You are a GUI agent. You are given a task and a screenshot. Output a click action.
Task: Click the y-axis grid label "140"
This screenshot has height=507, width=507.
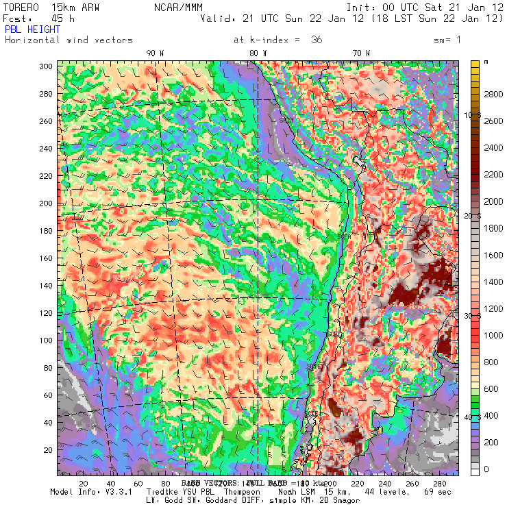click(x=46, y=286)
